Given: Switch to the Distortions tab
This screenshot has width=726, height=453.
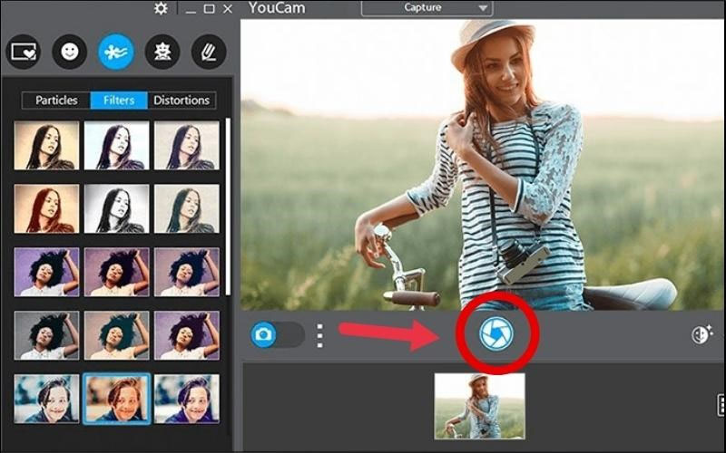Looking at the screenshot, I should click(x=181, y=100).
